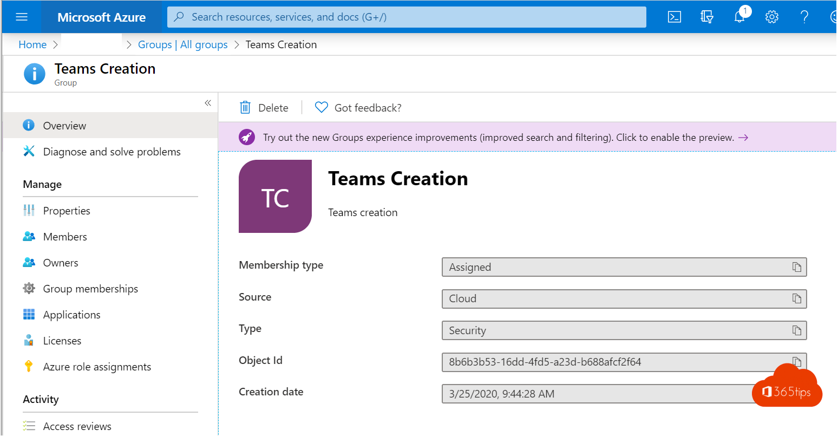This screenshot has width=838, height=436.
Task: Select Diagnose and solve problems
Action: pyautogui.click(x=112, y=152)
